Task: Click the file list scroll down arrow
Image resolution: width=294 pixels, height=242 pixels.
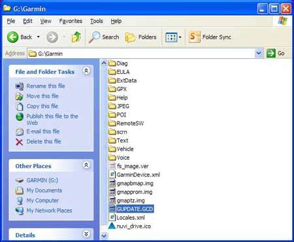Action: tap(104, 235)
